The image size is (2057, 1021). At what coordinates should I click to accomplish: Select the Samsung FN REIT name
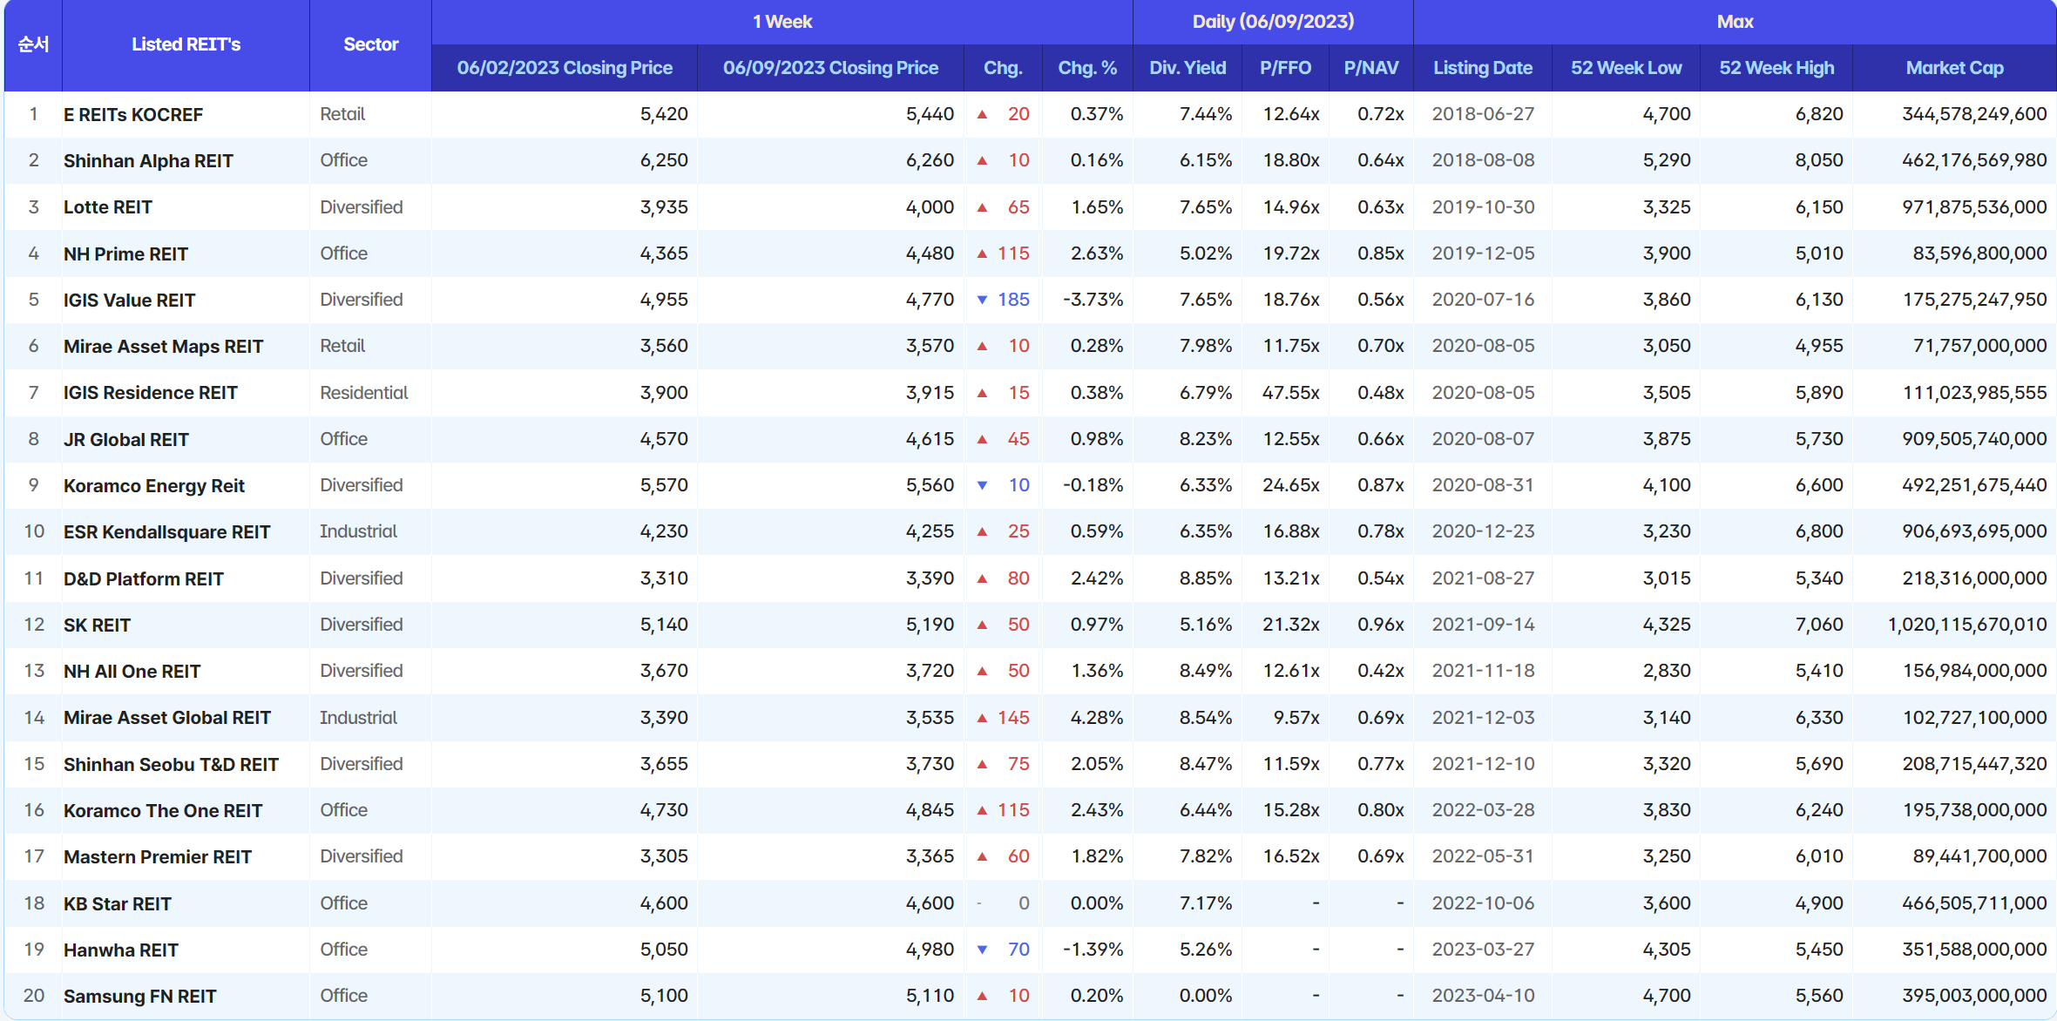click(x=139, y=997)
